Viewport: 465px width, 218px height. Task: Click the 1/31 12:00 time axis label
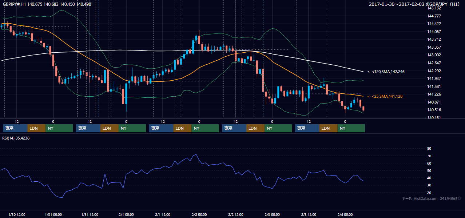coord(90,214)
